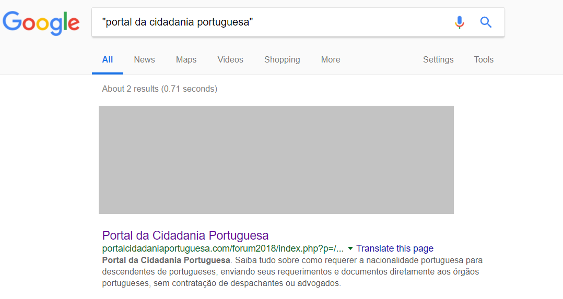Open the Shopping tab
563x299 pixels.
pyautogui.click(x=282, y=60)
